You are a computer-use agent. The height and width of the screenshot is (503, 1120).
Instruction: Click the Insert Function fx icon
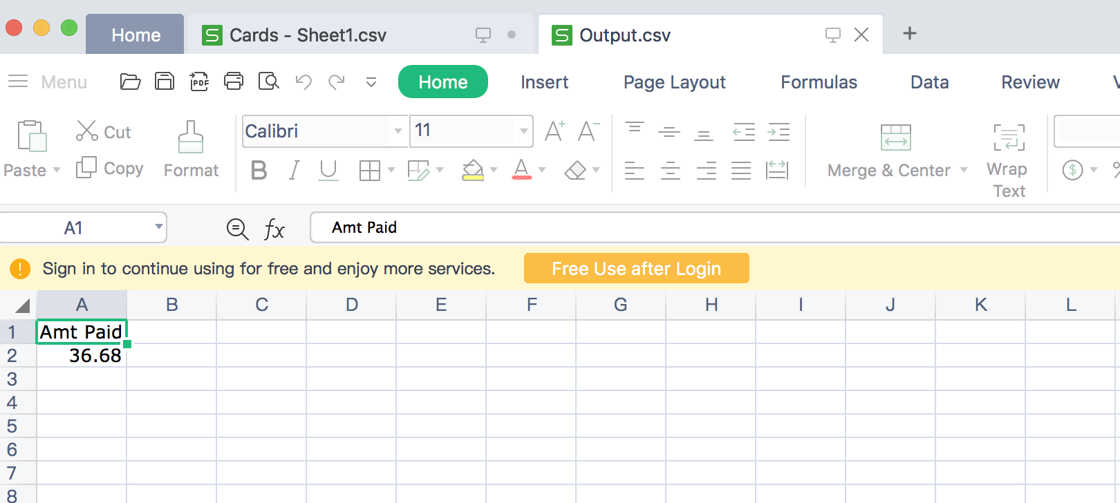pos(274,229)
